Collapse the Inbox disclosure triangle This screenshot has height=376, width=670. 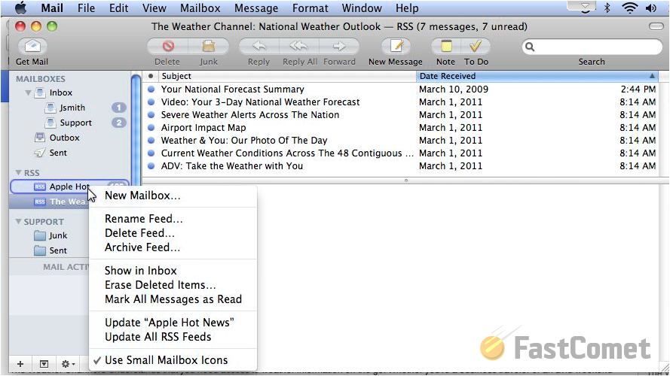(28, 92)
